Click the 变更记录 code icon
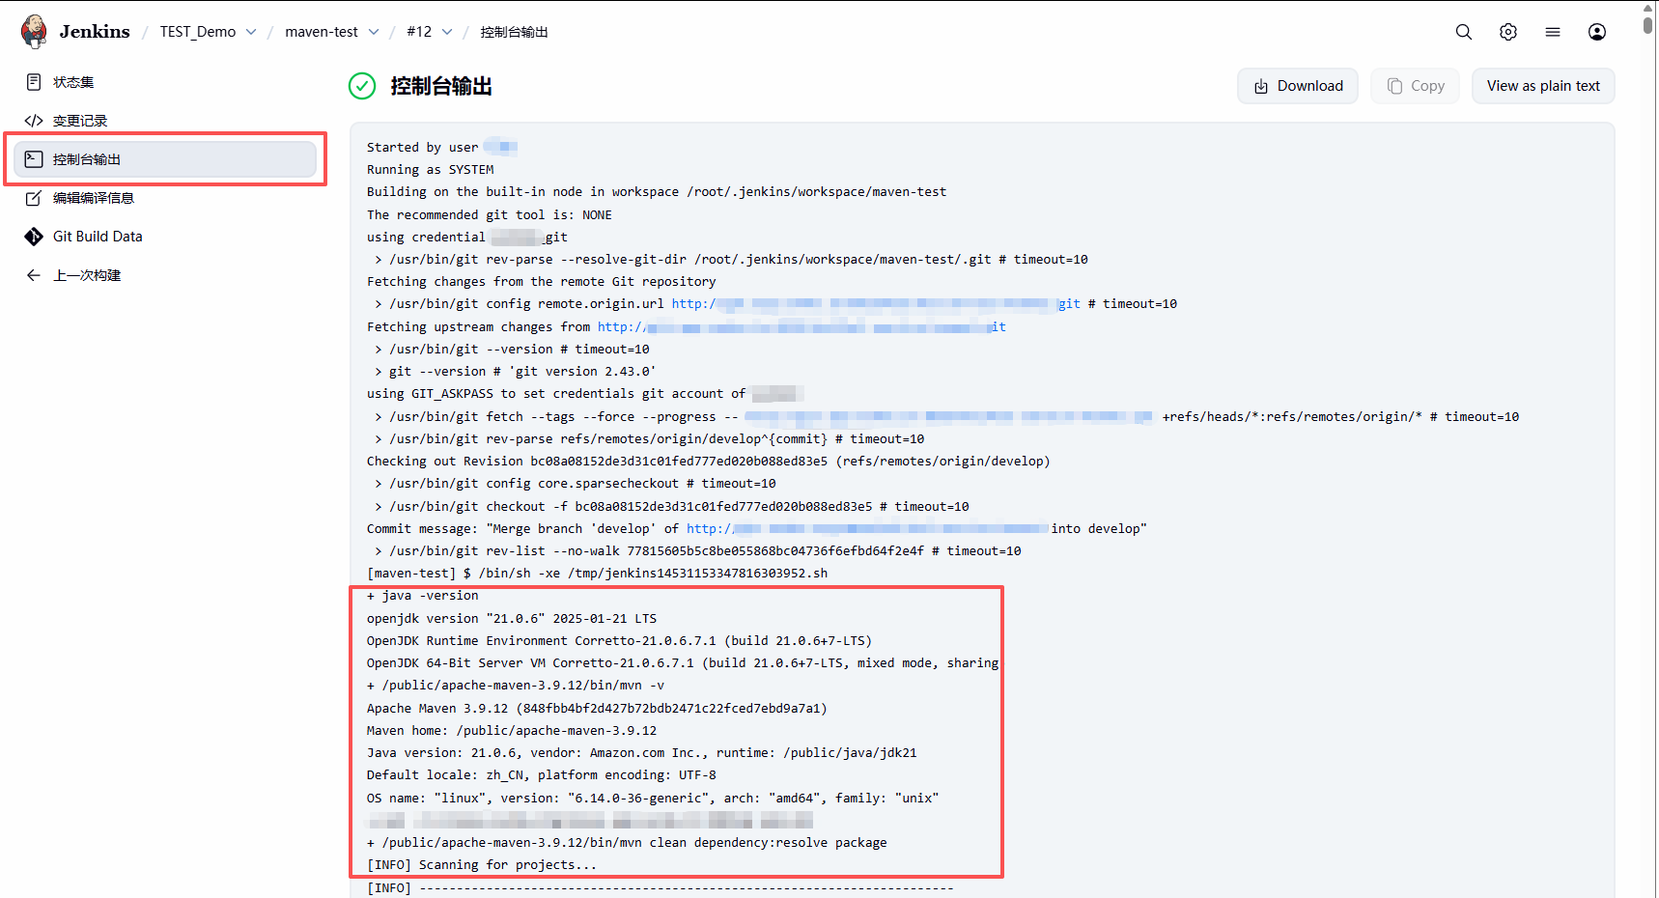This screenshot has width=1659, height=898. click(34, 121)
